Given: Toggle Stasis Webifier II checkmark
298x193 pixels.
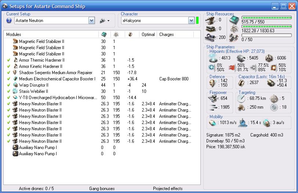Looking at the screenshot, I should (8, 91).
